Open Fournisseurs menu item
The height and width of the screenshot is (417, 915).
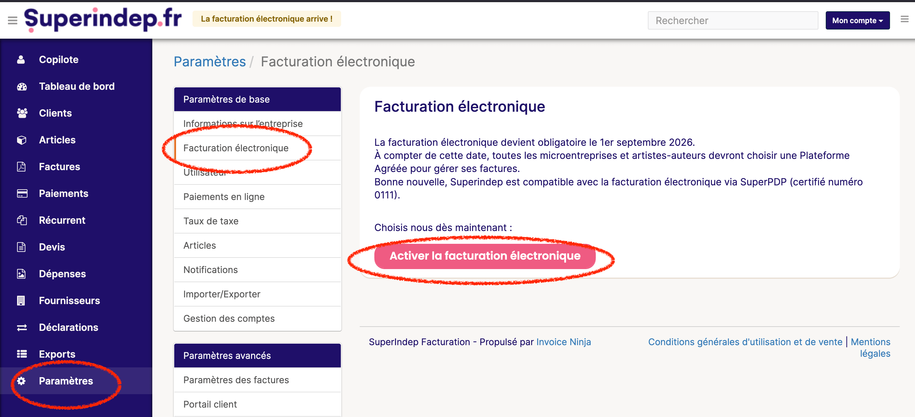[76, 301]
